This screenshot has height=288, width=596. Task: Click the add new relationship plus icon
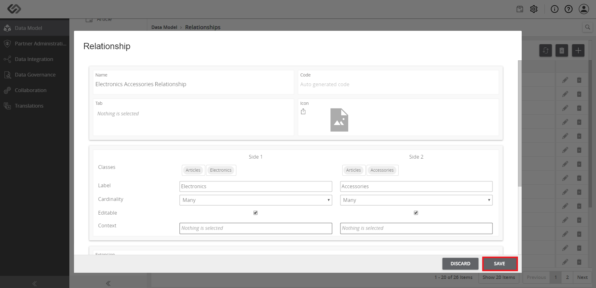tap(578, 50)
